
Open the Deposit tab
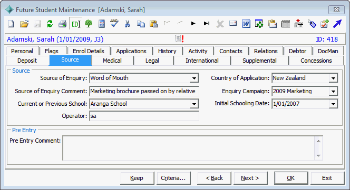coord(27,61)
